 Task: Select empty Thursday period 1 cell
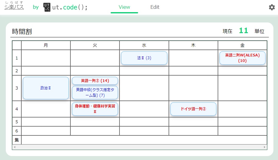[193, 58]
